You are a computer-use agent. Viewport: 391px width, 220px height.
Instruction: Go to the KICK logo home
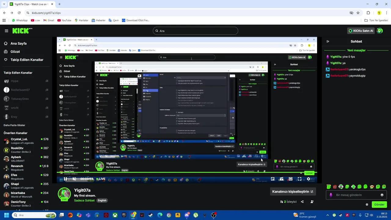(x=22, y=31)
